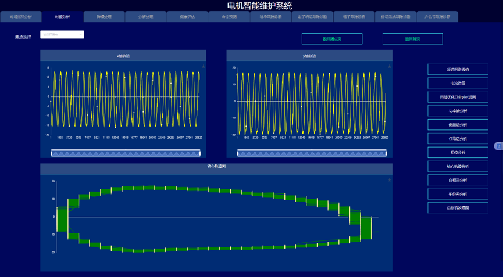Switch to the 时域指标分析 tab
The image size is (503, 277).
pyautogui.click(x=25, y=17)
